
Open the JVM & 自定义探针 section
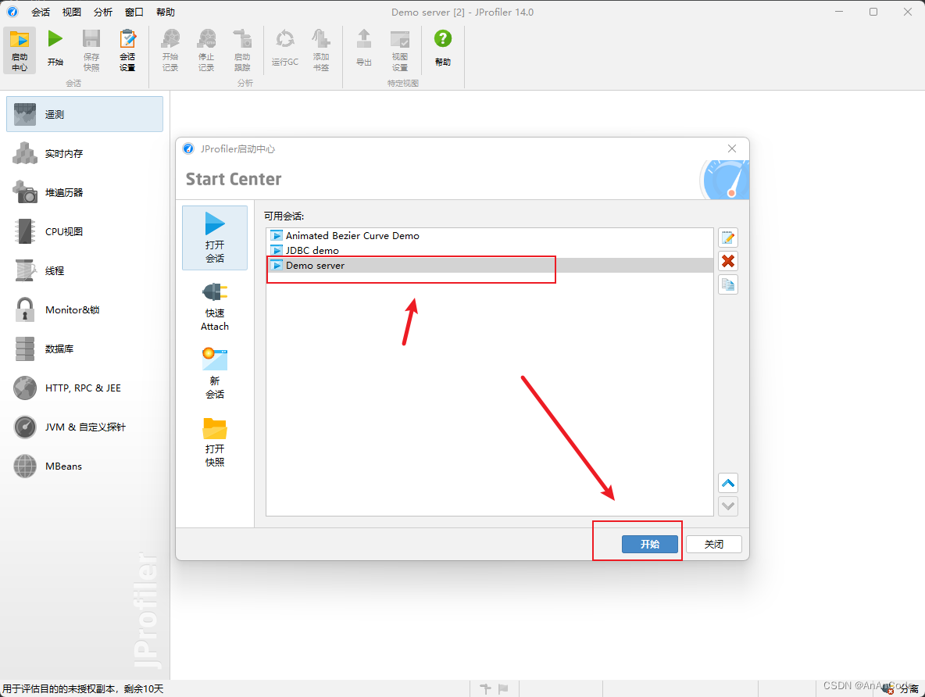point(85,427)
